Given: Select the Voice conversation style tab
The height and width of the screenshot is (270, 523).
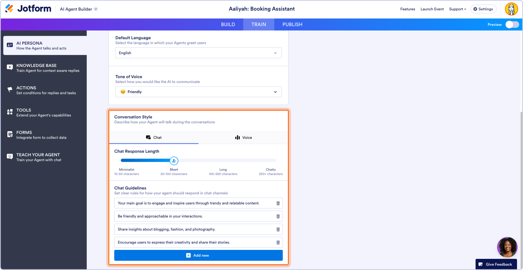Looking at the screenshot, I should pos(243,138).
